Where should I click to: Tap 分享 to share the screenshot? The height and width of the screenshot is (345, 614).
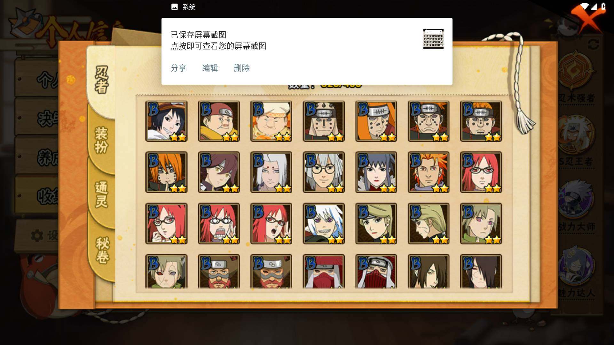tap(178, 68)
